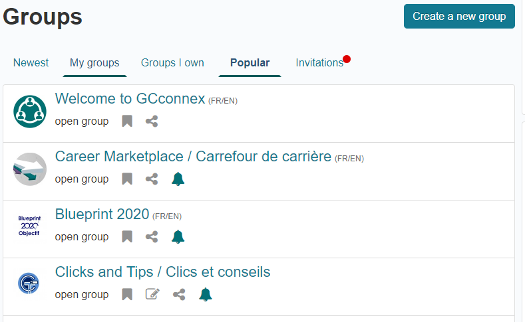Click the Create a new group button
The image size is (525, 322).
[459, 17]
